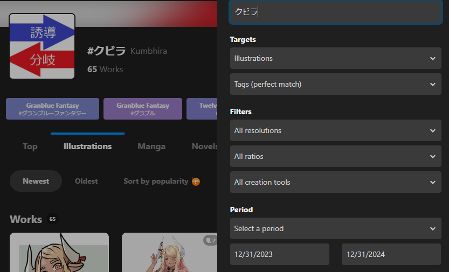
Task: Click the search field containing クビラ
Action: pyautogui.click(x=336, y=12)
